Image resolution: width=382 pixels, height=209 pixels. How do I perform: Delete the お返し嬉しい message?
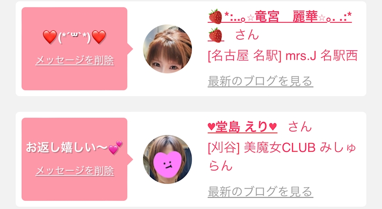point(75,171)
